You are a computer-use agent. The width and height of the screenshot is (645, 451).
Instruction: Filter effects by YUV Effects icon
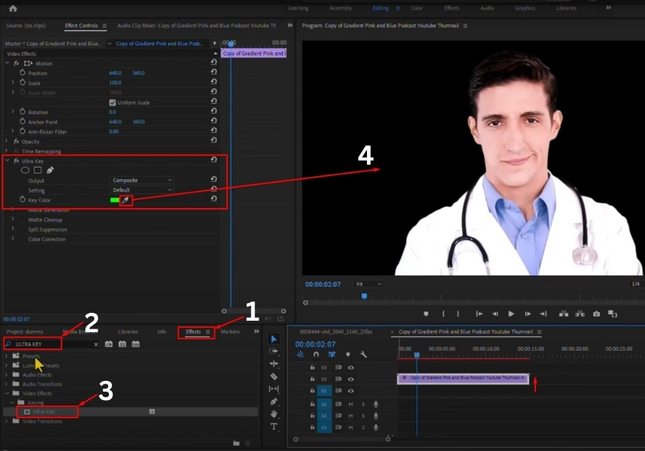coord(135,344)
